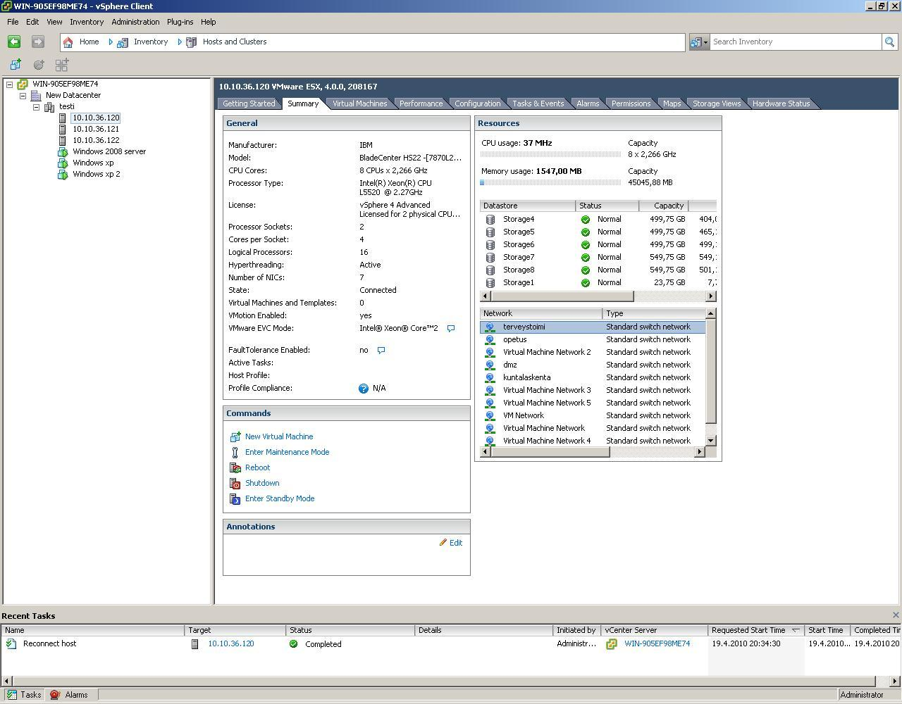Click the New Datacenter icon in tree
Screen dimensions: 902x704
(36, 95)
